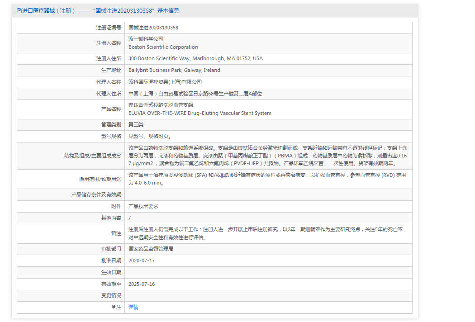Select the 注册人住所 label
Image resolution: width=475 pixels, height=322 pixels.
point(109,59)
